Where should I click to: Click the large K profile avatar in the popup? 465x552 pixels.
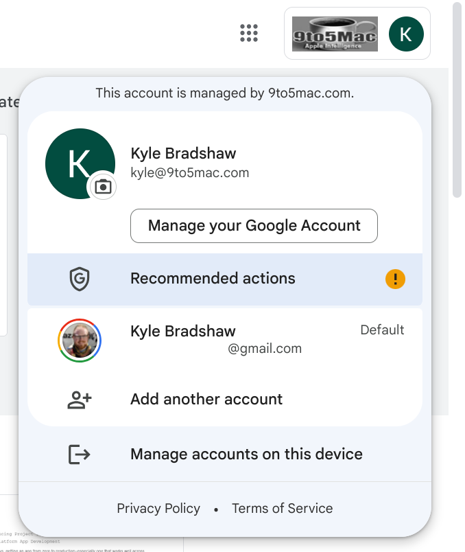(77, 162)
